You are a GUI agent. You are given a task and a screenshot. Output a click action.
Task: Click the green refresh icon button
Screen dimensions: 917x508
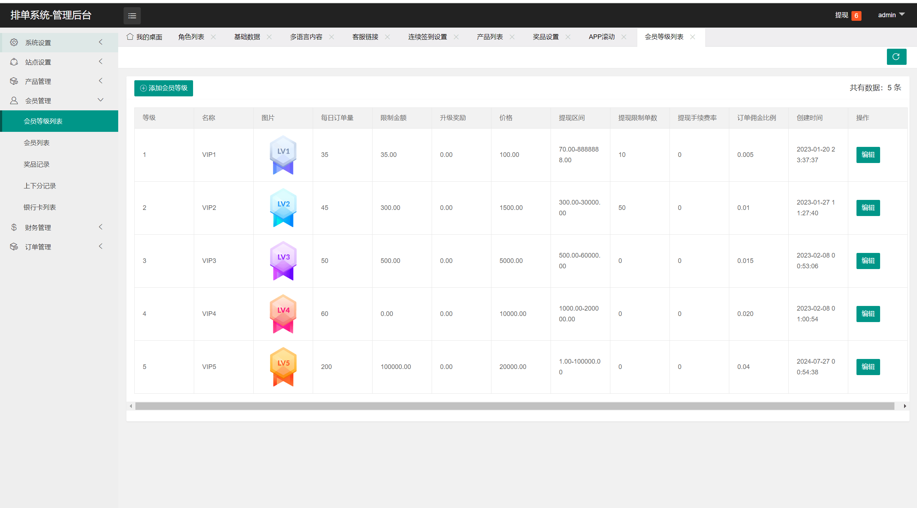pyautogui.click(x=896, y=57)
